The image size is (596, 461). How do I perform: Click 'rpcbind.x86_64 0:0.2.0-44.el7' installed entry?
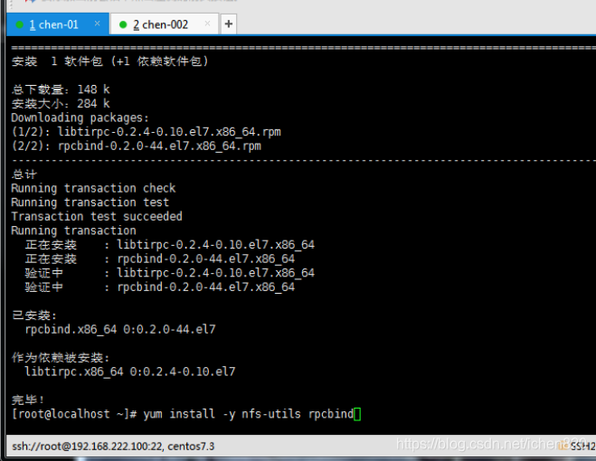(120, 329)
